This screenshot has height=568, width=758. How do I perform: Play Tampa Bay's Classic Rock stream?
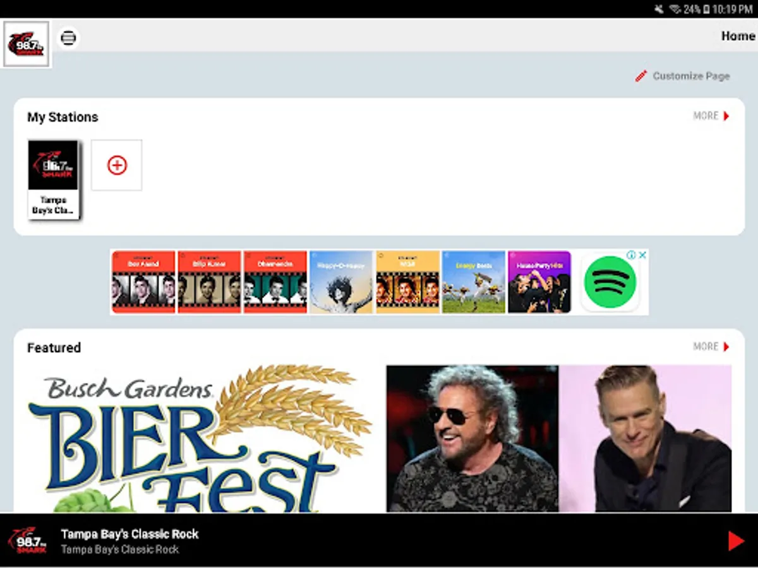coord(735,541)
